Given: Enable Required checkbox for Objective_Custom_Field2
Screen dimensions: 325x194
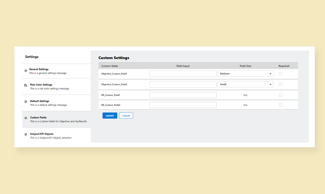Looking at the screenshot, I should coord(280,84).
